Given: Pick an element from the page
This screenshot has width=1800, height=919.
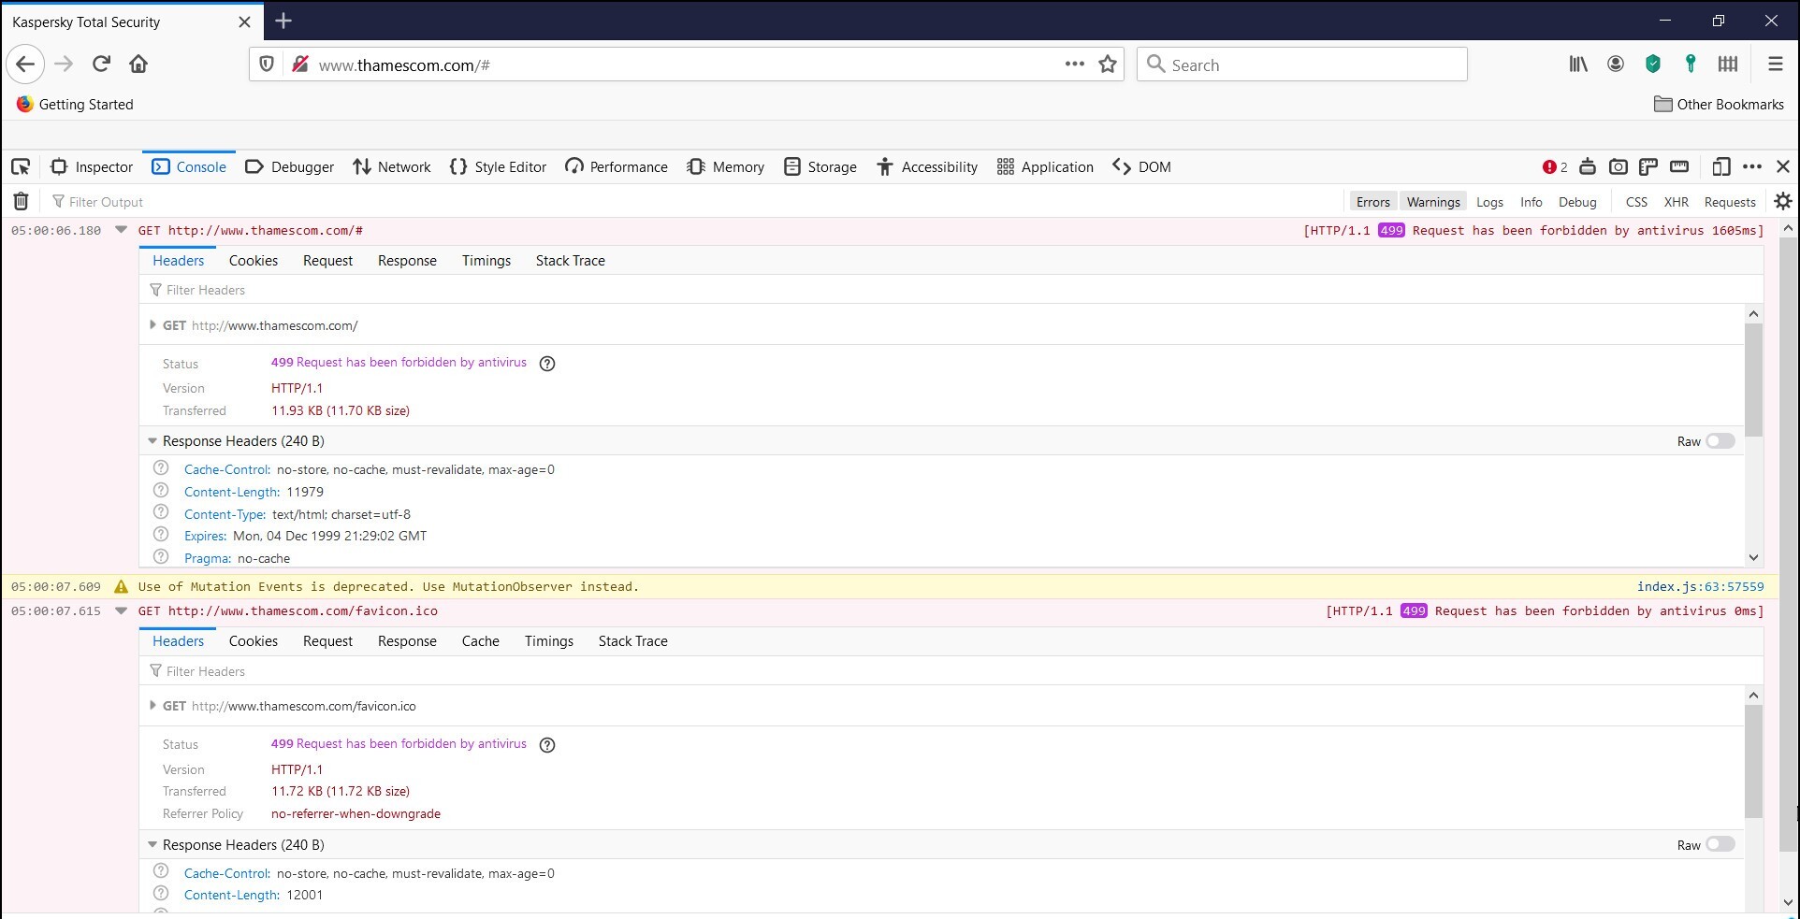Looking at the screenshot, I should point(21,167).
